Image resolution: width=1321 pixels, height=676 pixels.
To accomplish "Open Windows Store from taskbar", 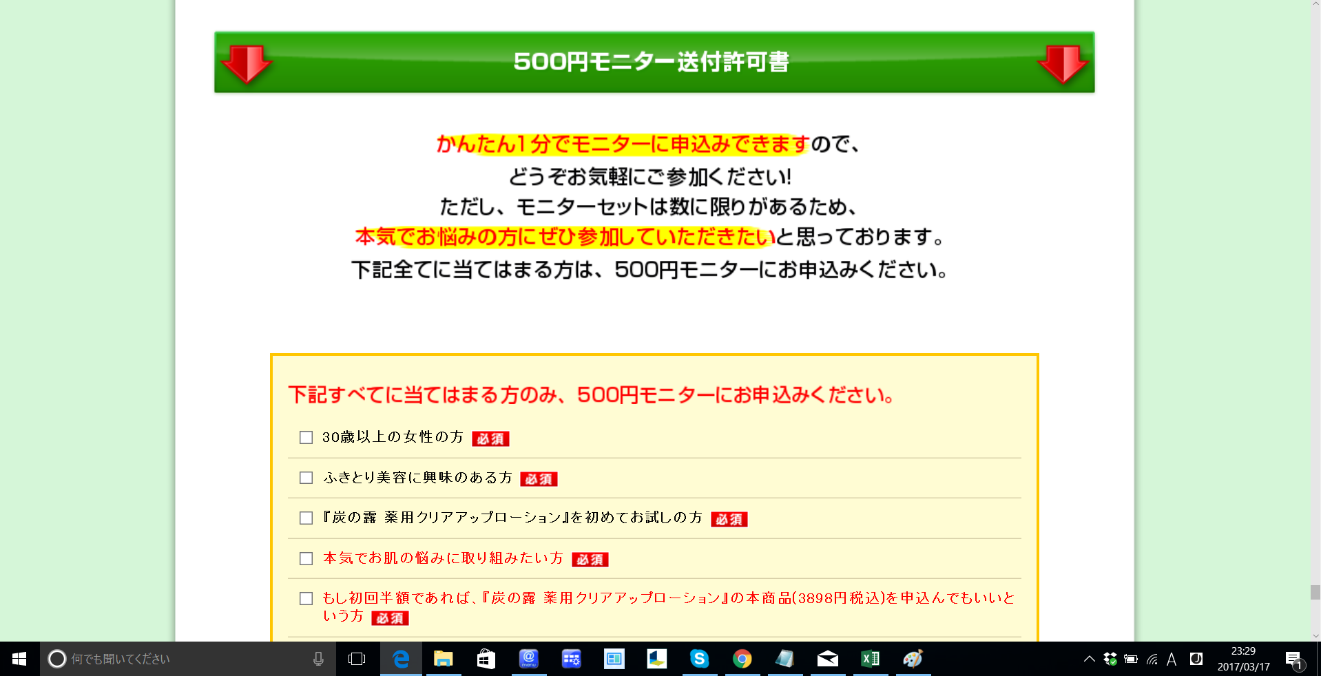I will tap(486, 659).
